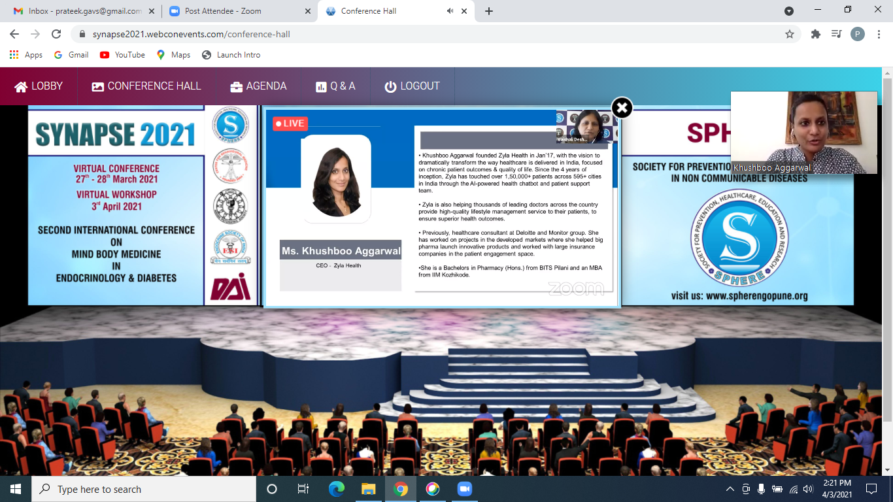Switch to the Gmail Inbox tab
Image resolution: width=893 pixels, height=502 pixels.
click(85, 11)
